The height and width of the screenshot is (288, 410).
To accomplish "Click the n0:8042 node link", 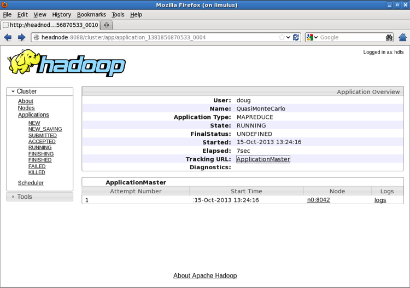I will pyautogui.click(x=318, y=200).
